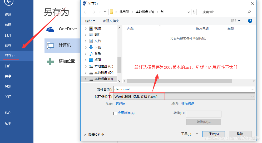The image size is (262, 143).
Task: Open the 工具(L) dropdown
Action: click(190, 134)
